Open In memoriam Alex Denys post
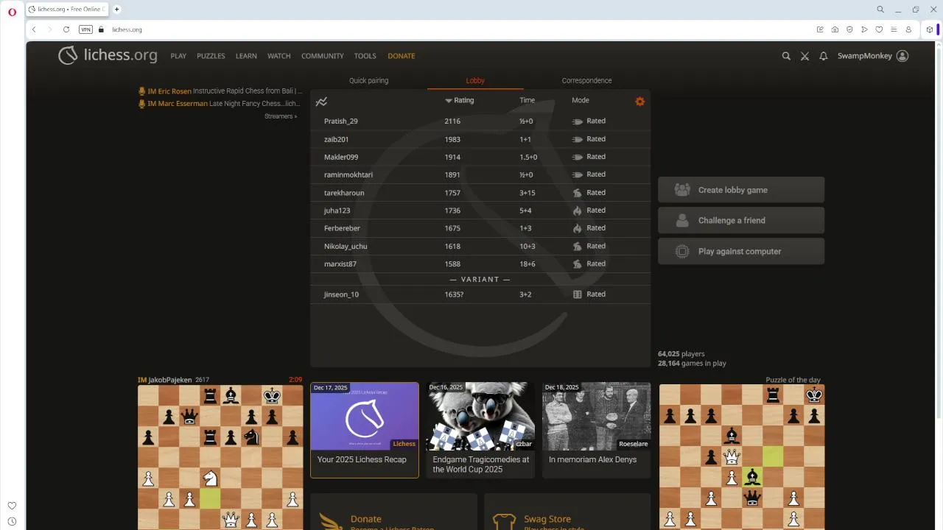The height and width of the screenshot is (530, 943). 596,430
